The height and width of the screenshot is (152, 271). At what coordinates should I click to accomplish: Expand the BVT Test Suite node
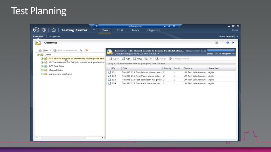(42, 66)
